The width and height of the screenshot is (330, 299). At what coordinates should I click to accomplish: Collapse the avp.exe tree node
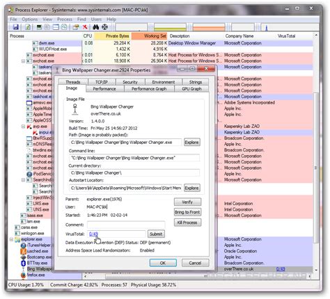[23, 127]
